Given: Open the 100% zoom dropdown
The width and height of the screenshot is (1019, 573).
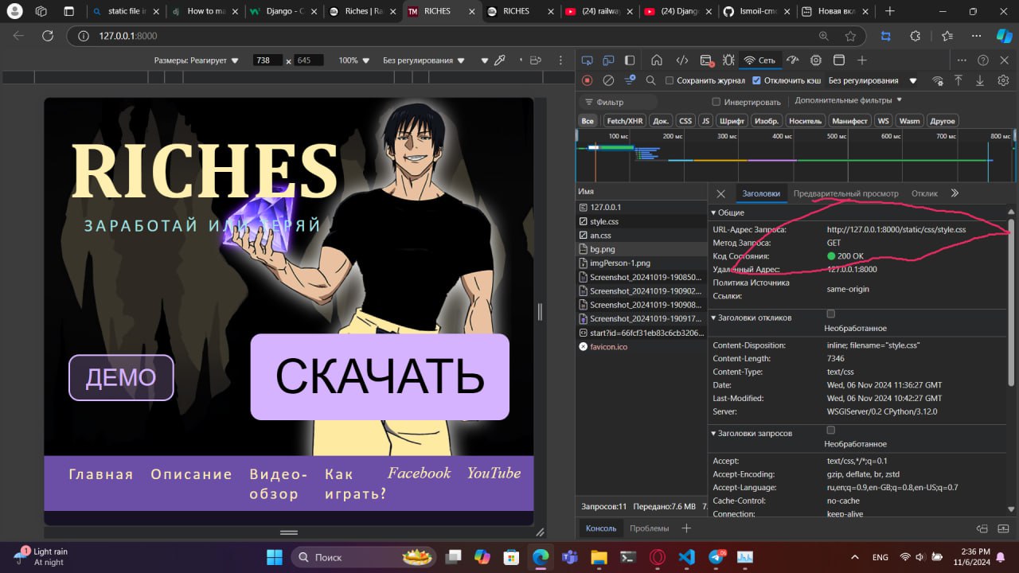Looking at the screenshot, I should click(354, 60).
